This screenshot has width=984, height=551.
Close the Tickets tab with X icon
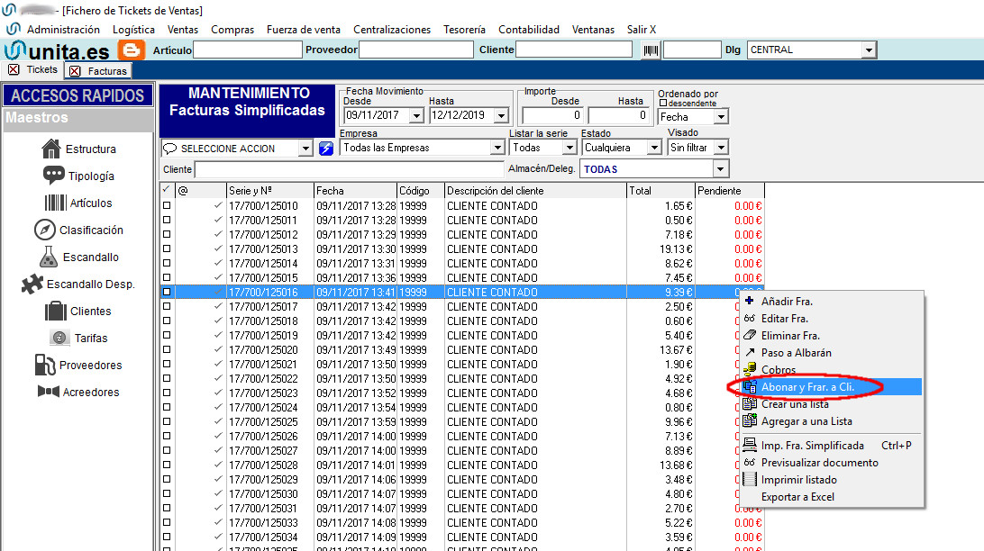(14, 69)
